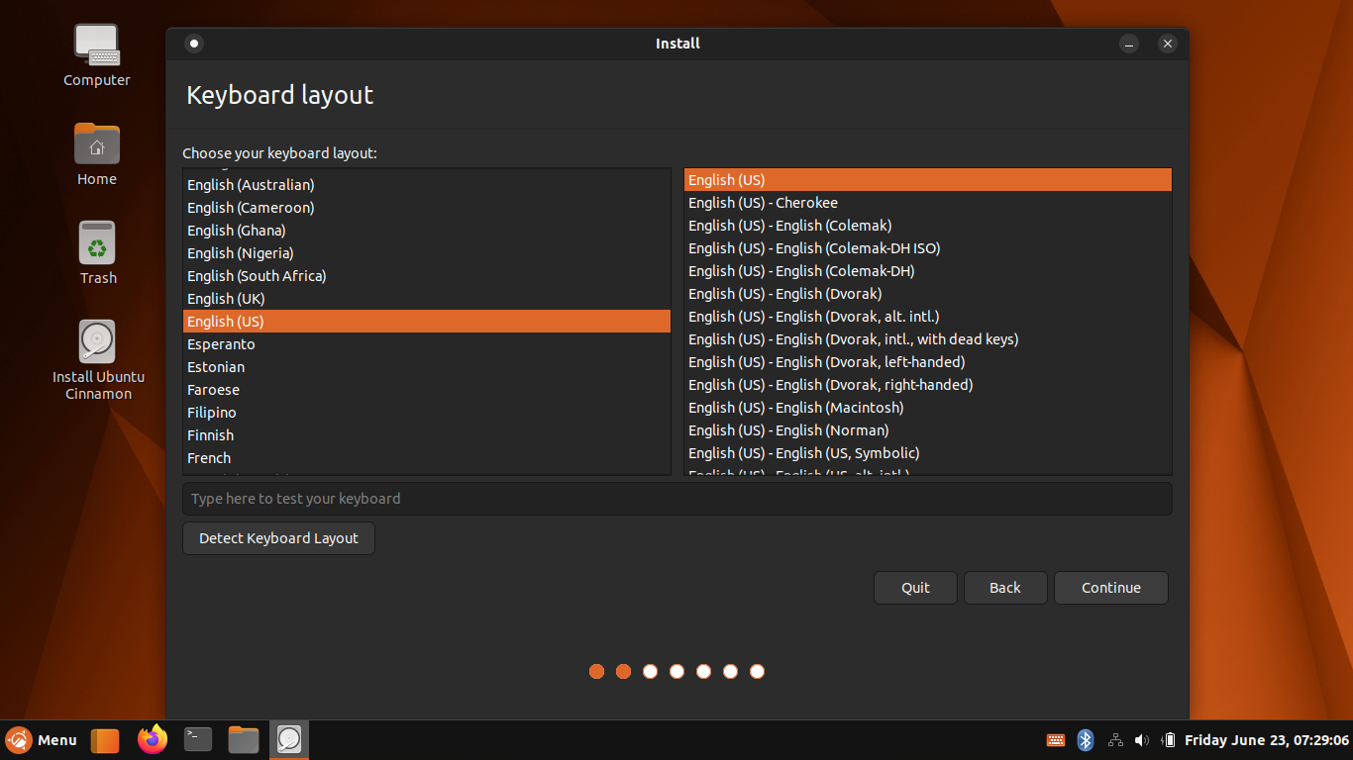This screenshot has width=1353, height=760.
Task: Select the English (Macintosh) variant
Action: [x=928, y=408]
